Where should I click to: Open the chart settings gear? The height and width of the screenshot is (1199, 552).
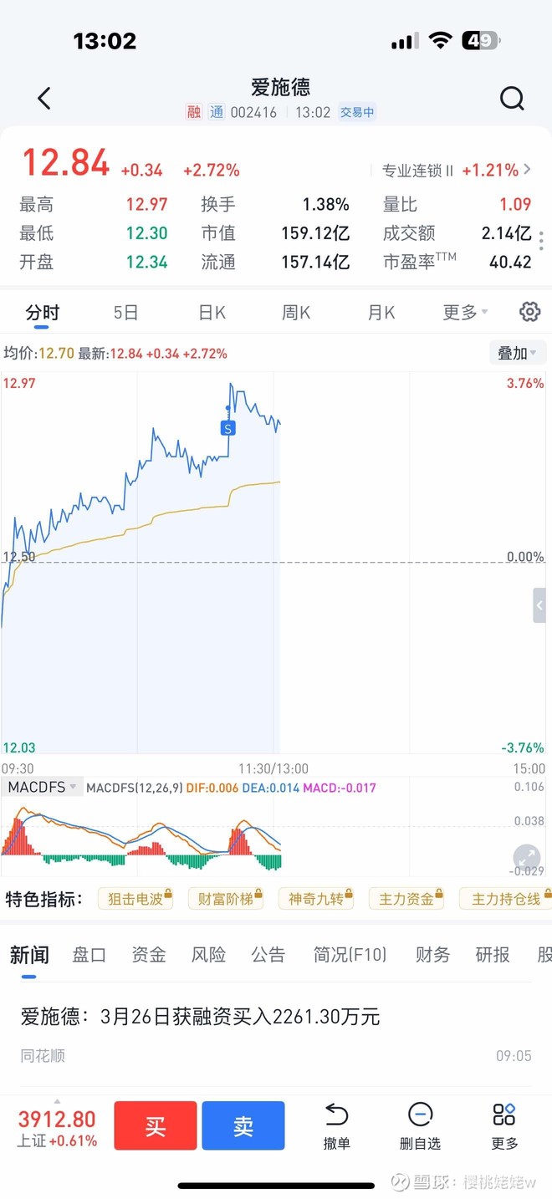click(x=529, y=311)
